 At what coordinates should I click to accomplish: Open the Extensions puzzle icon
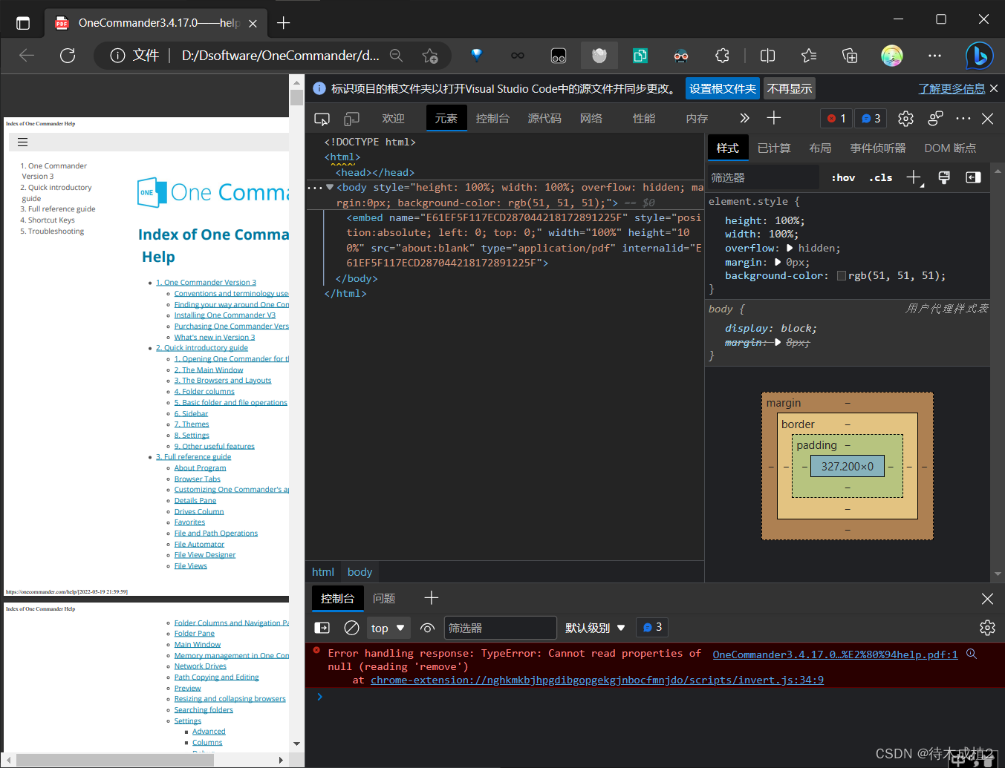(x=722, y=56)
